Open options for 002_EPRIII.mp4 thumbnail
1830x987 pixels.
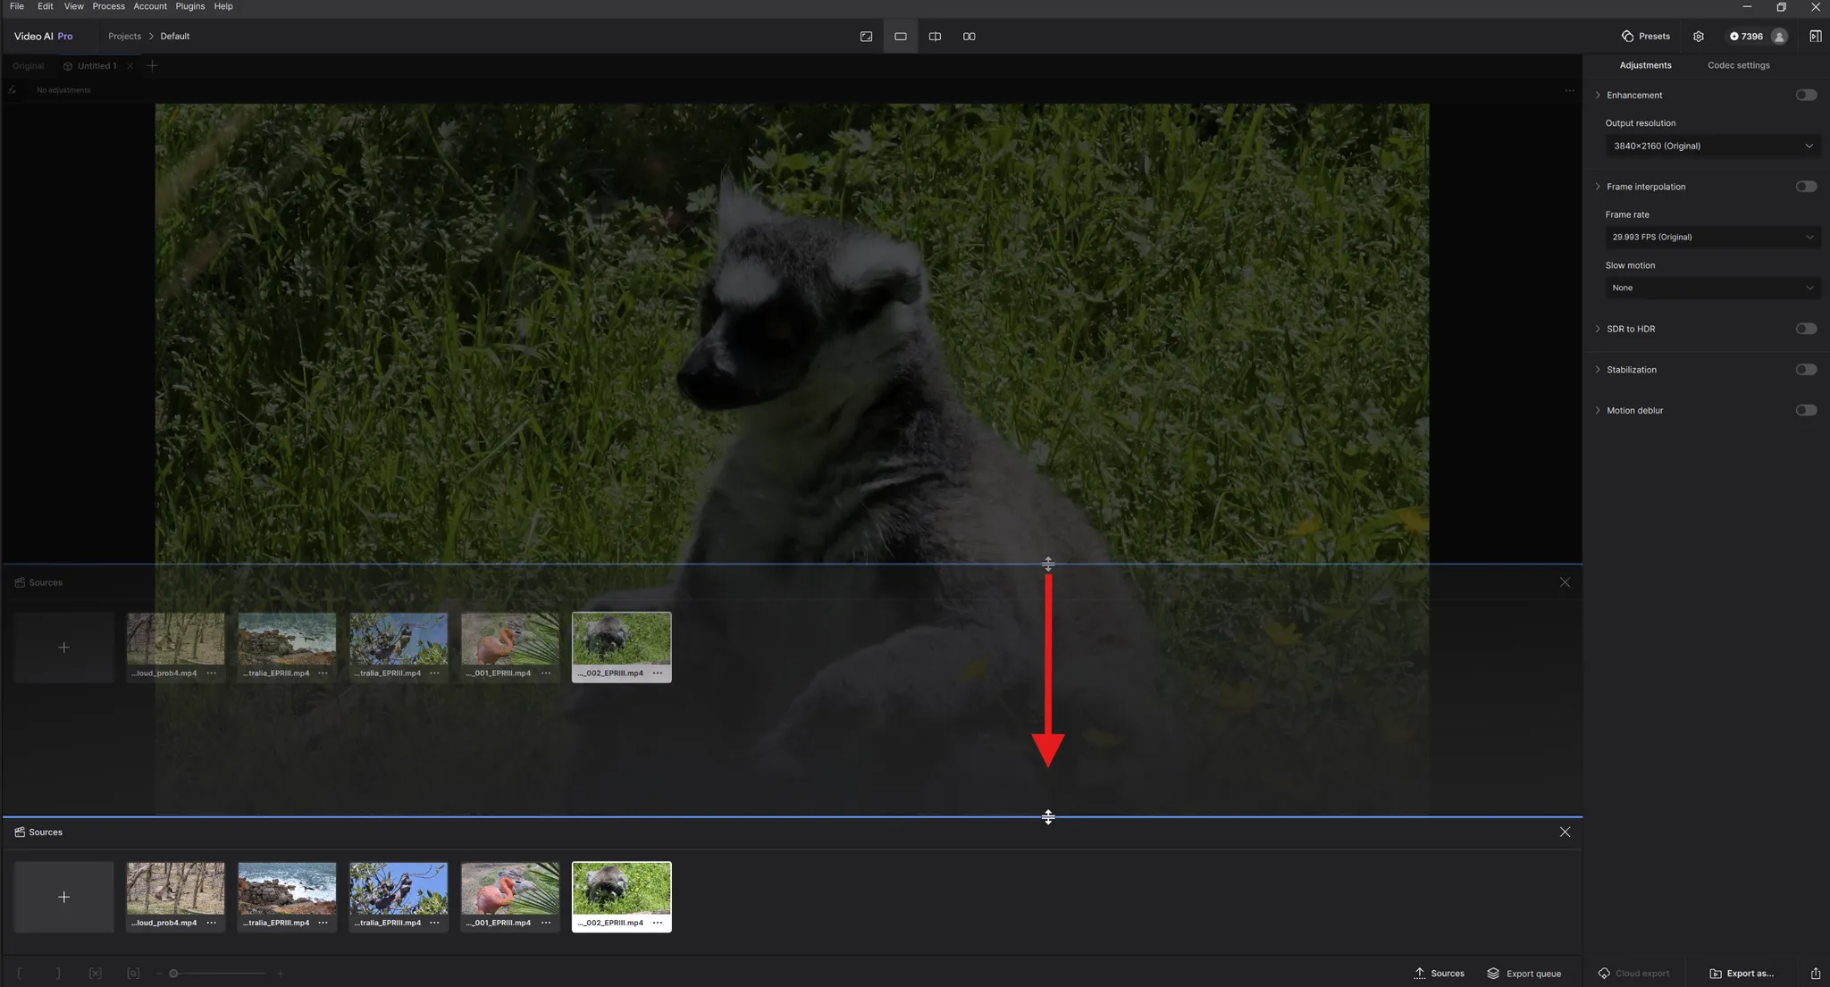click(658, 923)
